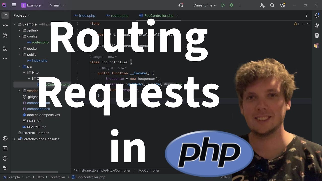Collapse the Example root folder
The width and height of the screenshot is (322, 181).
click(x=14, y=24)
